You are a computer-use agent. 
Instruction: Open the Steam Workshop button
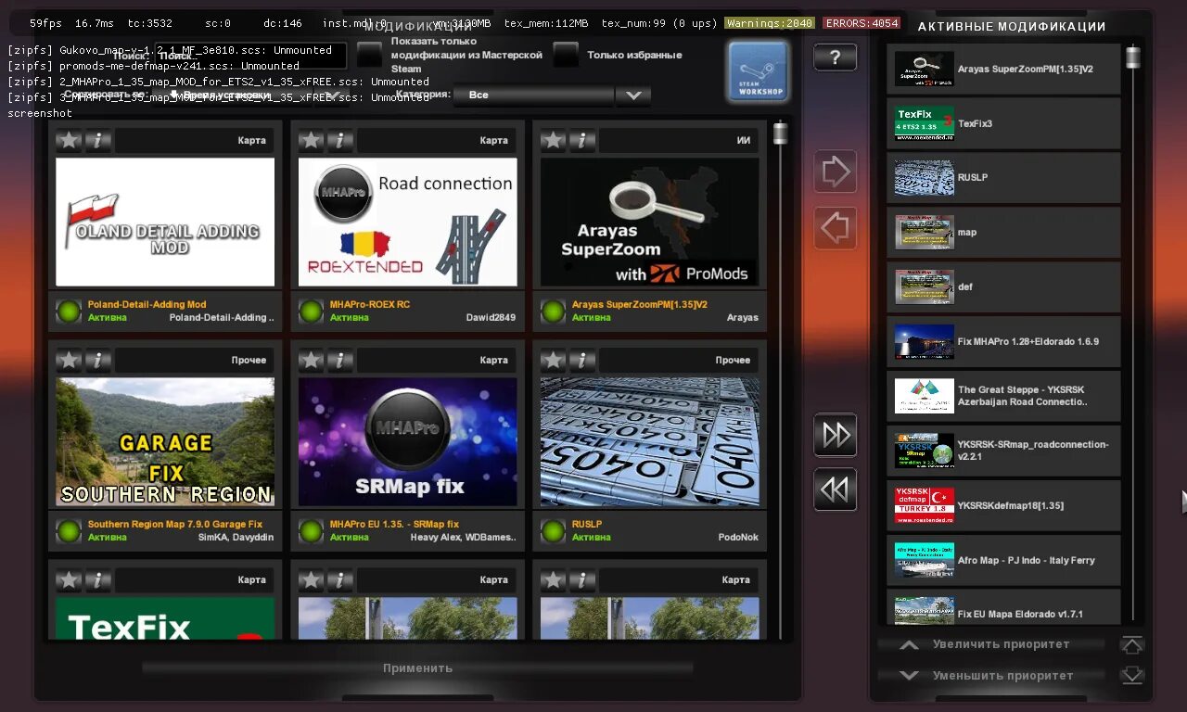(759, 71)
